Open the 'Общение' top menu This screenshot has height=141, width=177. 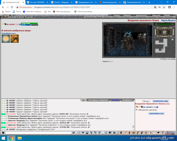tap(127, 15)
